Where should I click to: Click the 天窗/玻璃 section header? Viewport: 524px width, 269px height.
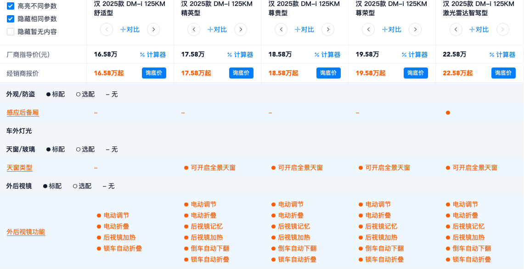pos(21,149)
